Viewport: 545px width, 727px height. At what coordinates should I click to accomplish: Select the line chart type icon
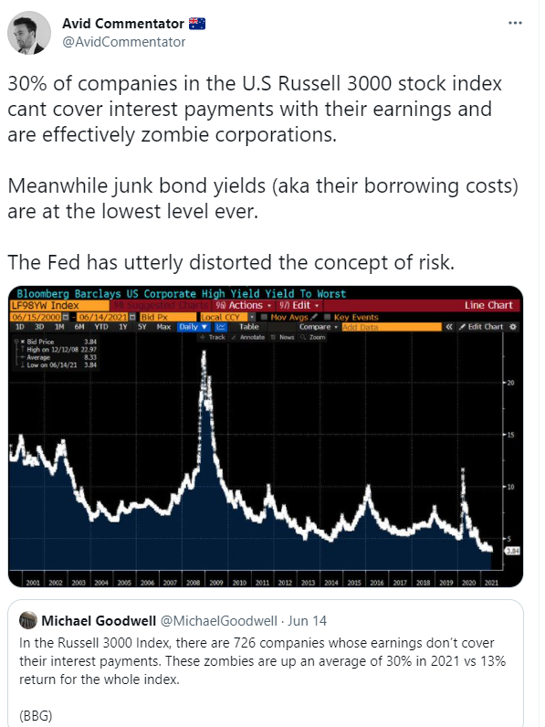(x=221, y=327)
